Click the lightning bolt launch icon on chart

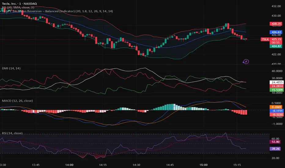coord(246,62)
